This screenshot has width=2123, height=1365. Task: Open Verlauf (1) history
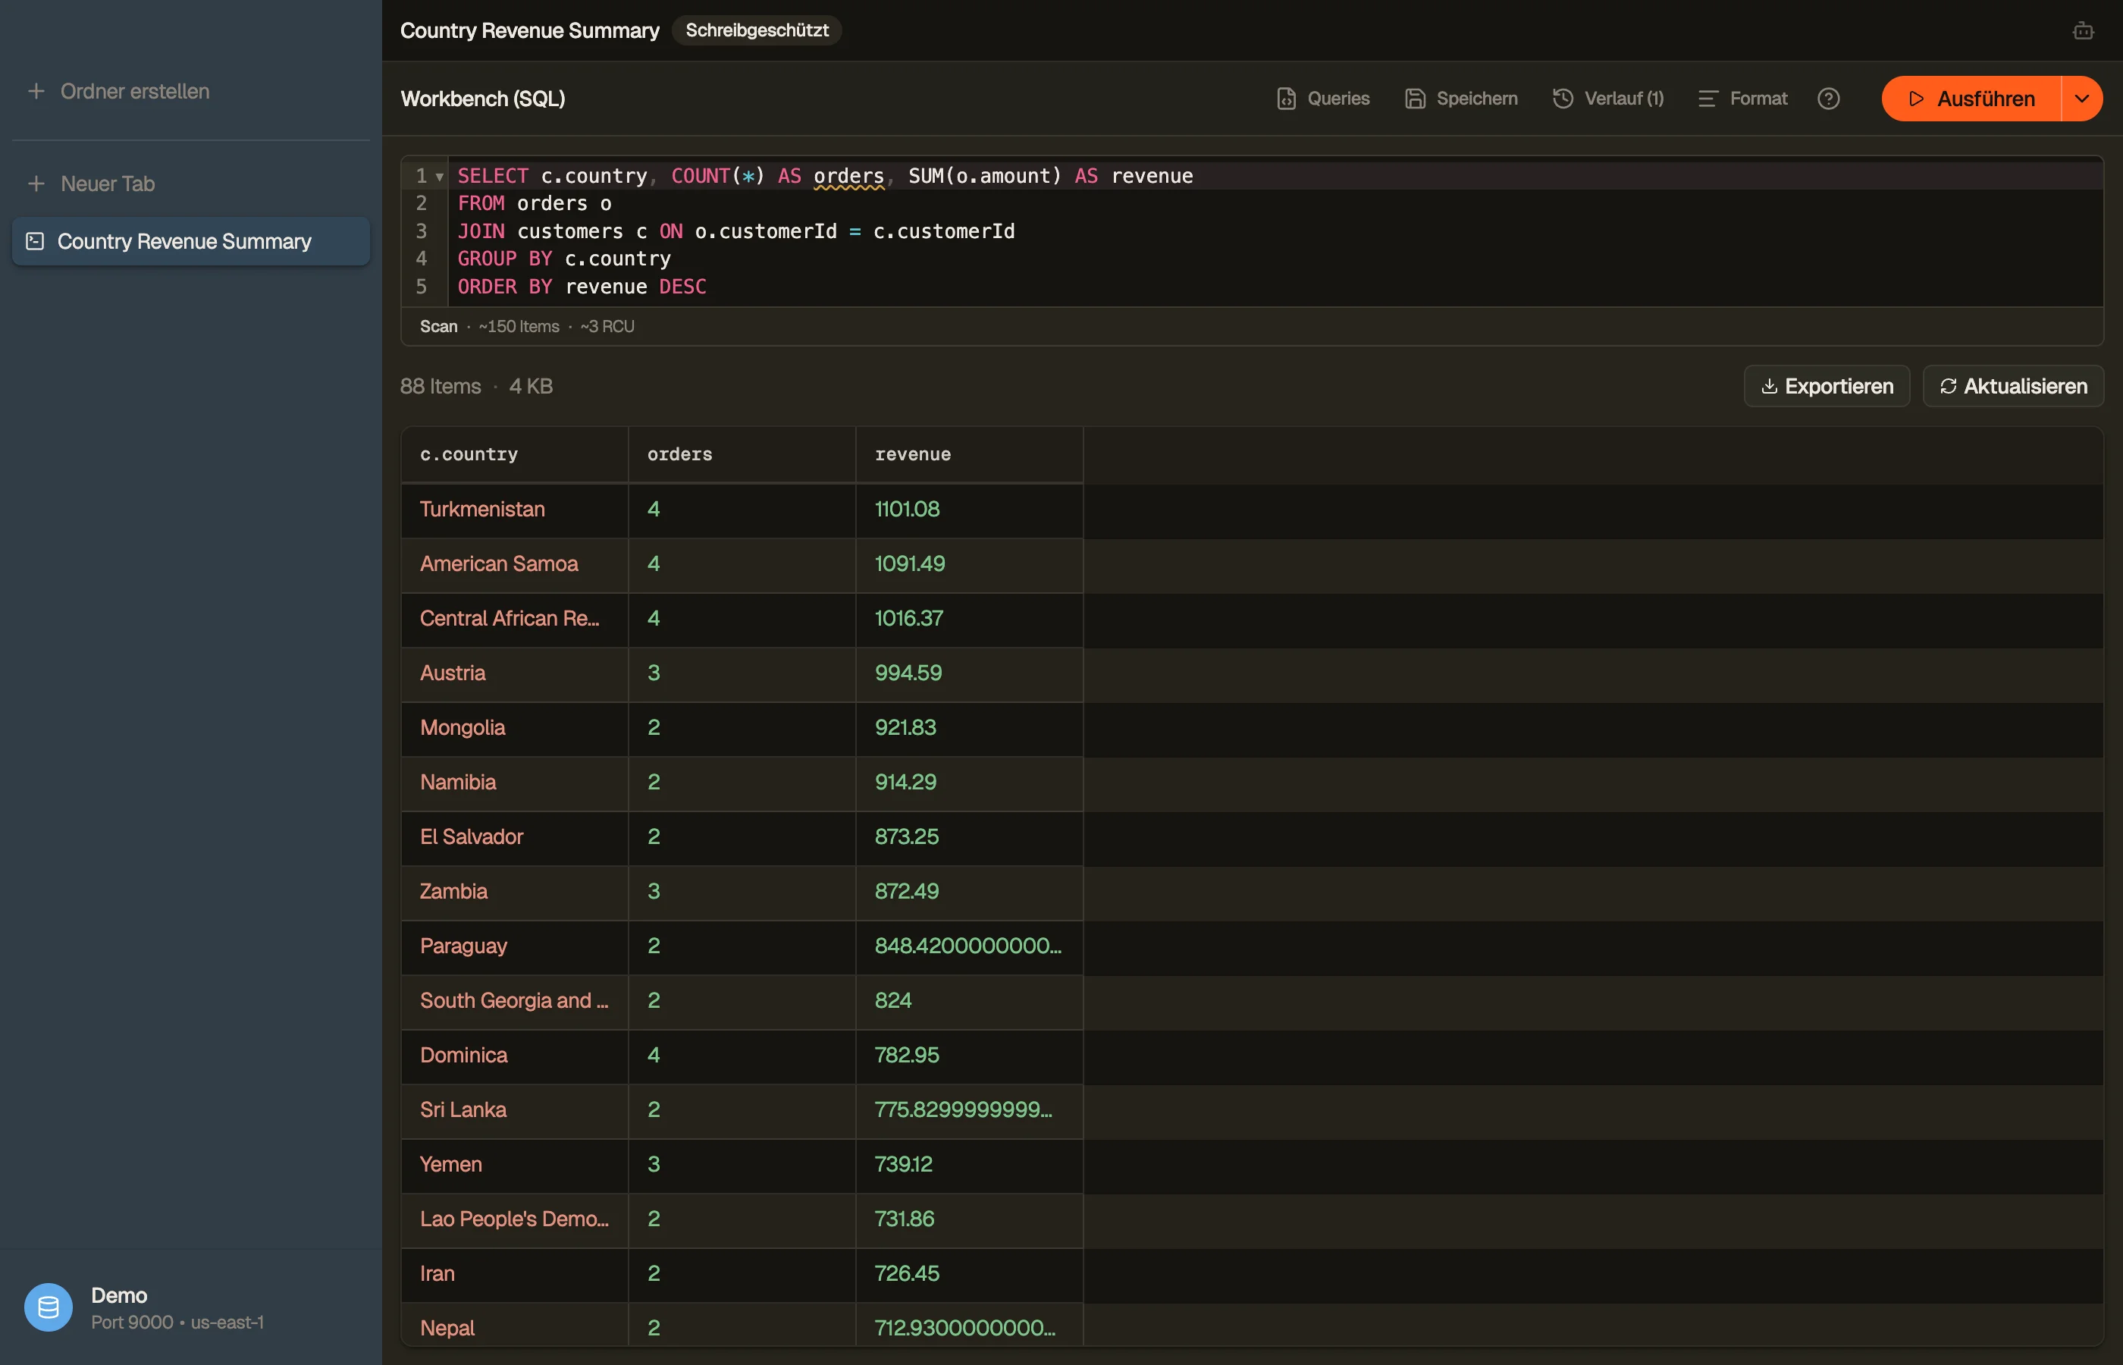click(x=1608, y=99)
